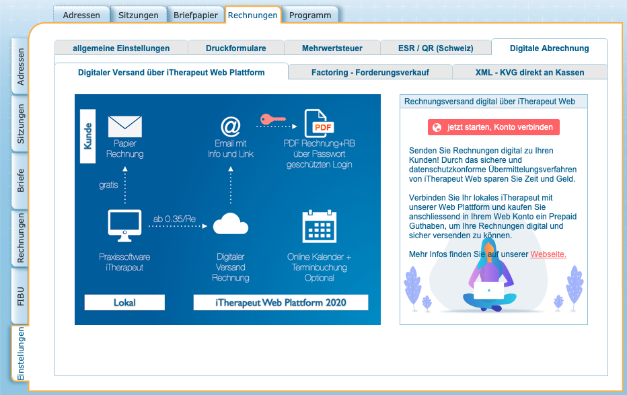Image resolution: width=627 pixels, height=395 pixels.
Task: Follow the Webseite link
Action: pyautogui.click(x=548, y=254)
